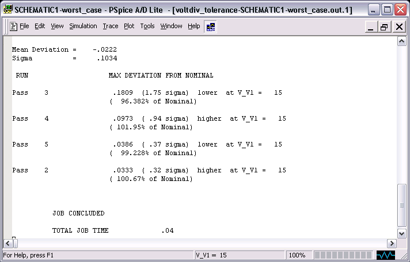Open the File menu
410x262 pixels.
coord(24,26)
